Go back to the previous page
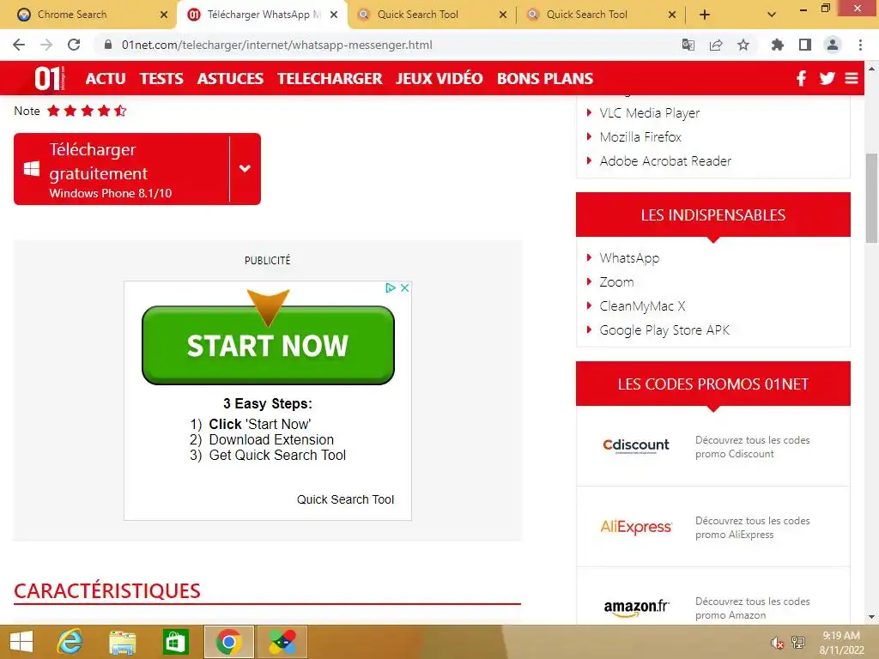879x659 pixels. click(19, 45)
